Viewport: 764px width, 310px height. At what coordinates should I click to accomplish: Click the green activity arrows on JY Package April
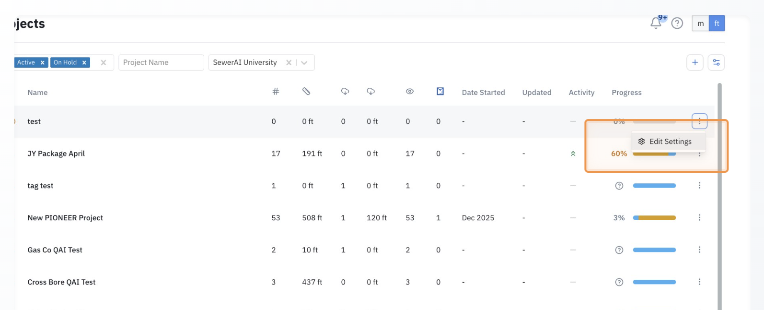(x=573, y=154)
